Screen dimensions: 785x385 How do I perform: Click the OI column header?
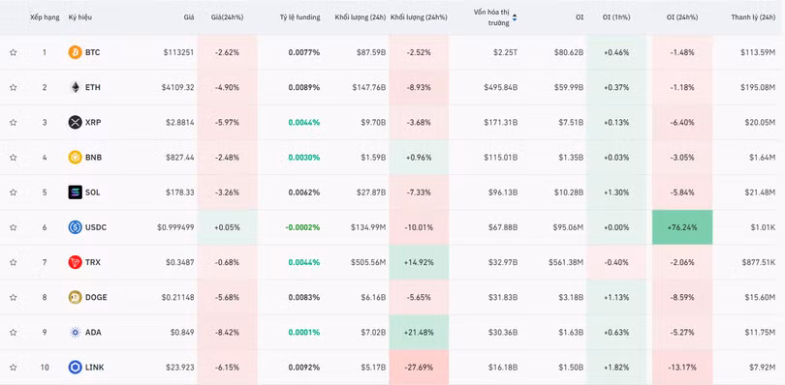(x=580, y=17)
